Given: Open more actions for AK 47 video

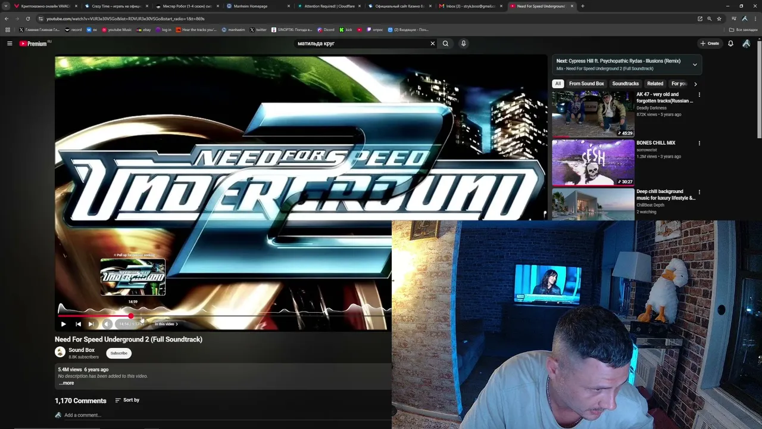Looking at the screenshot, I should click(699, 95).
